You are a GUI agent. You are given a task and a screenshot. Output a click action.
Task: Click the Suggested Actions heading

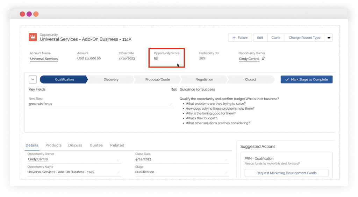coord(258,147)
